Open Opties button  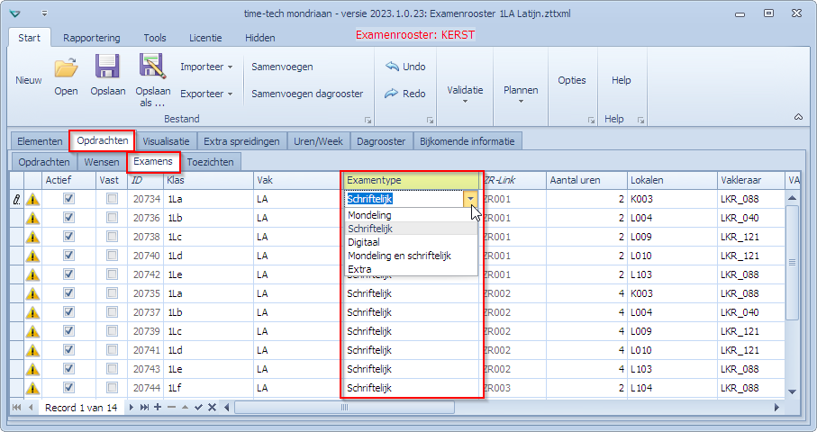[x=572, y=80]
